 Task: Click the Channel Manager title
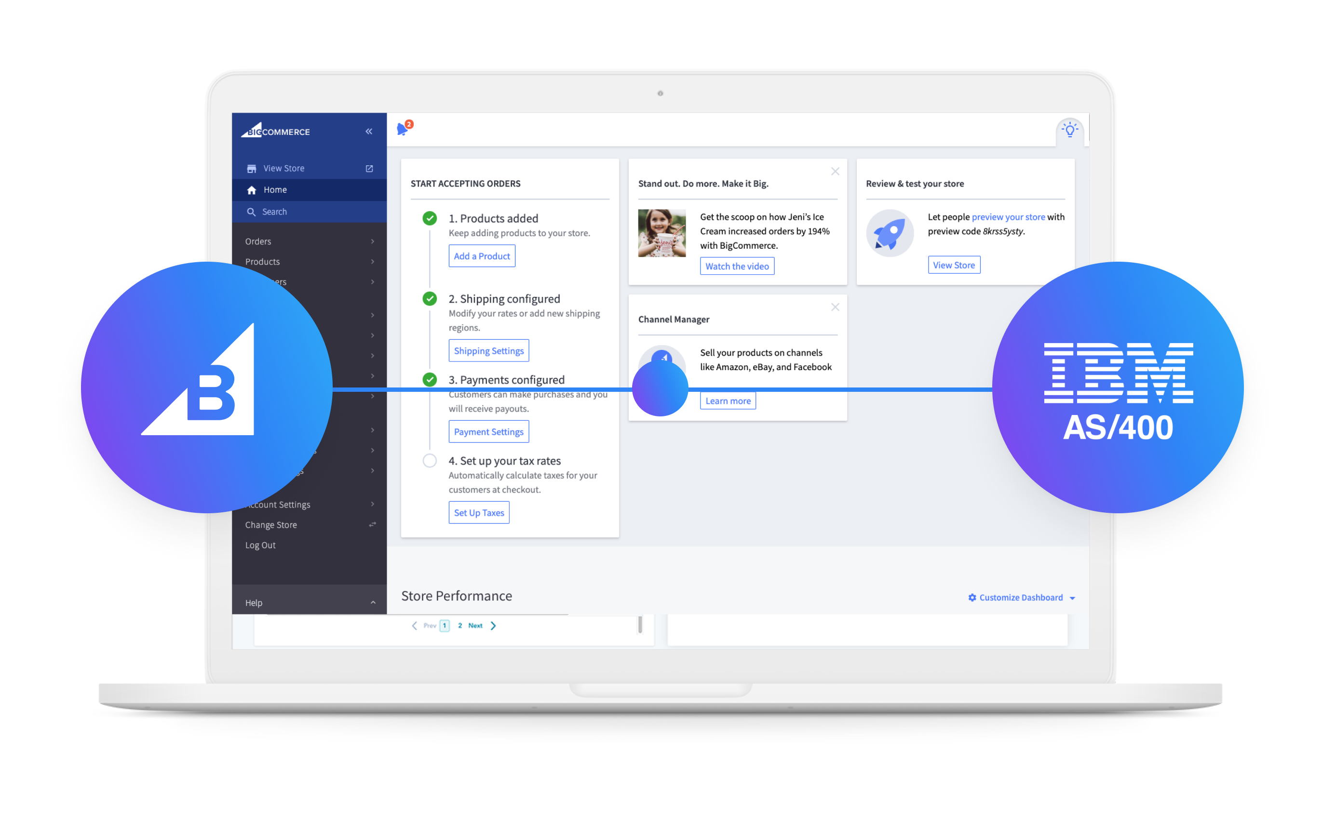coord(673,319)
